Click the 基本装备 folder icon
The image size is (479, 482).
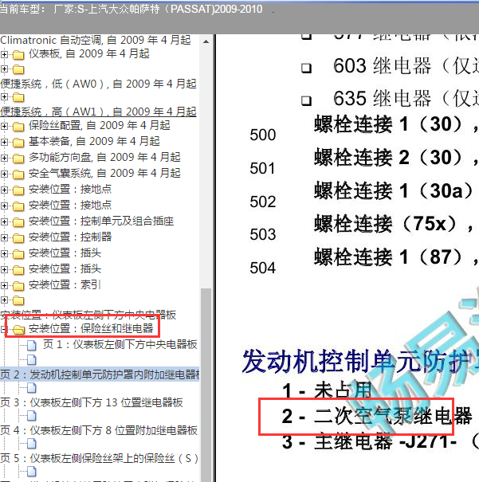tap(18, 143)
